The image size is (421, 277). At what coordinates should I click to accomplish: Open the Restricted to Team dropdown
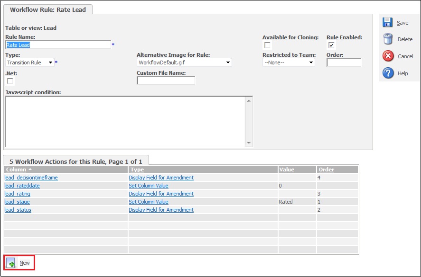click(289, 63)
